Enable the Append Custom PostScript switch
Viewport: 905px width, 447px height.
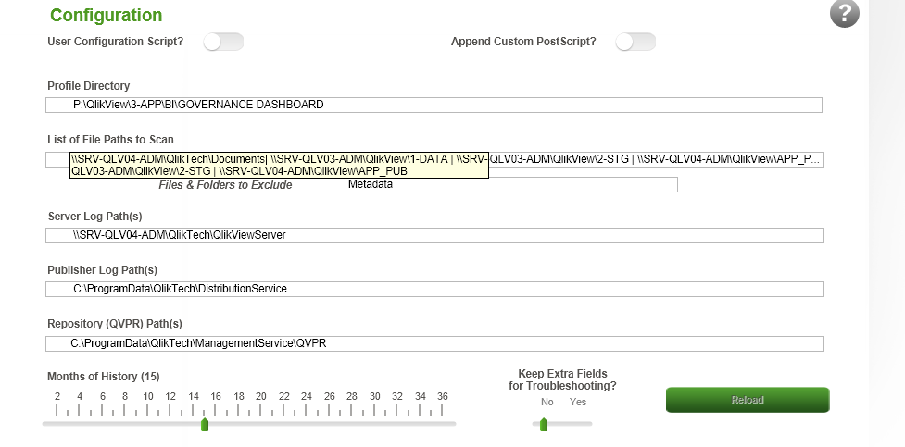pos(635,42)
